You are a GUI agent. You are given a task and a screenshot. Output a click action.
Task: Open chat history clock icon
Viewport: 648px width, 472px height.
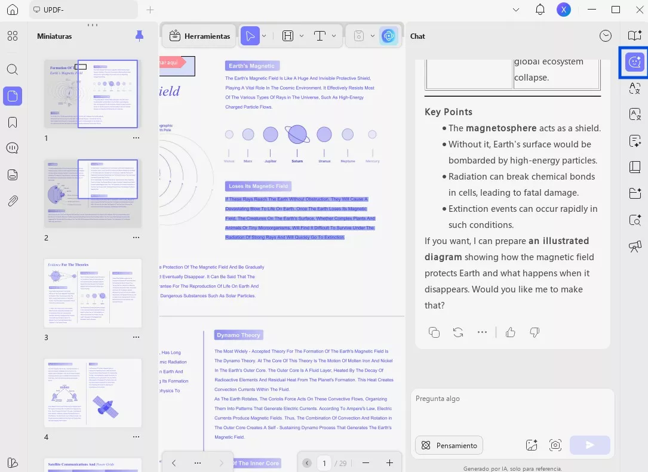point(606,36)
